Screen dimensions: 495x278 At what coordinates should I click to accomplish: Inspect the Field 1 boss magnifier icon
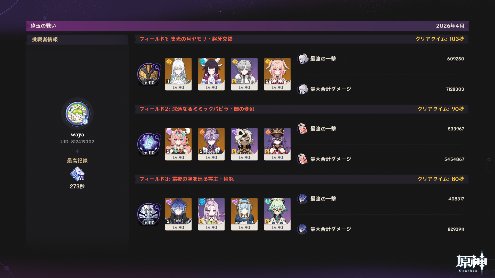pos(157,68)
